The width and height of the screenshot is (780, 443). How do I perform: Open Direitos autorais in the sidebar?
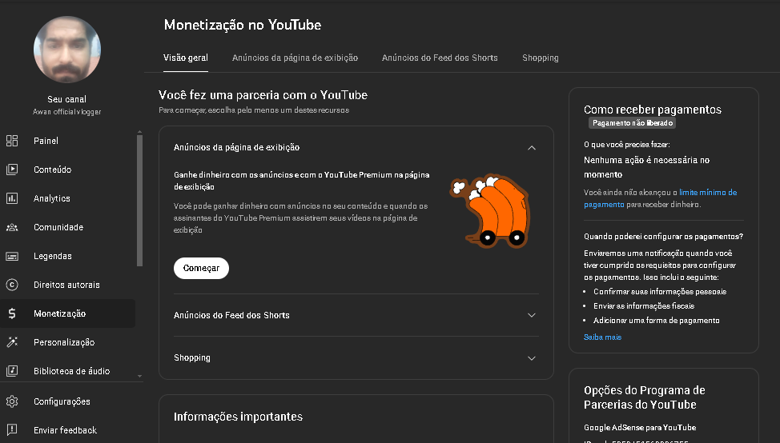67,285
